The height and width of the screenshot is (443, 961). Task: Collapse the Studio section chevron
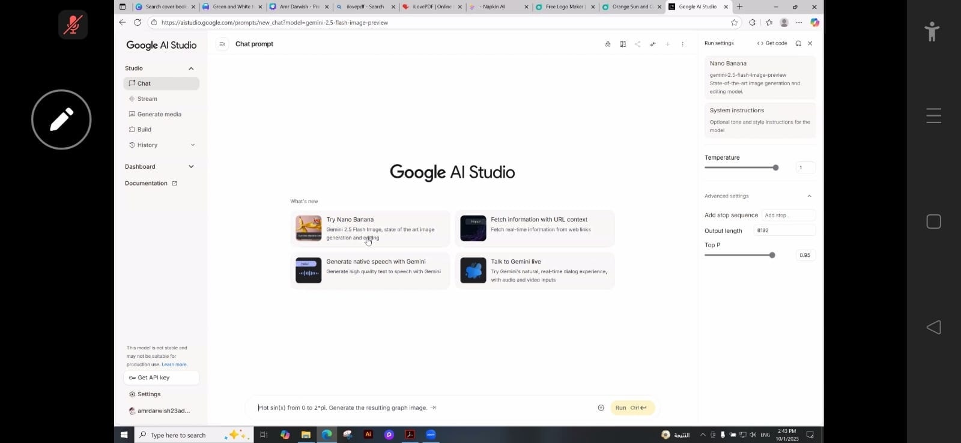pyautogui.click(x=191, y=68)
